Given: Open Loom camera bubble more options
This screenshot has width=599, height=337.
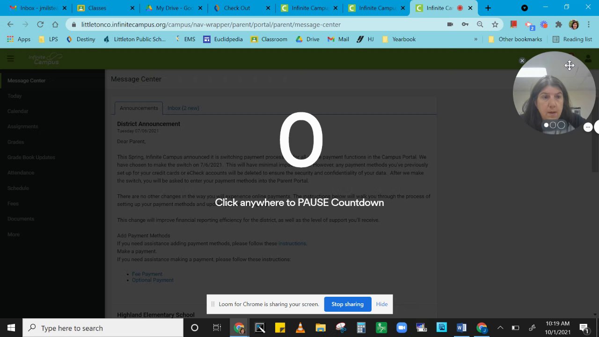Looking at the screenshot, I should pyautogui.click(x=588, y=127).
